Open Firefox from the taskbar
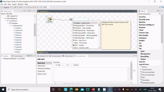The height and width of the screenshot is (92, 164). [93, 89]
